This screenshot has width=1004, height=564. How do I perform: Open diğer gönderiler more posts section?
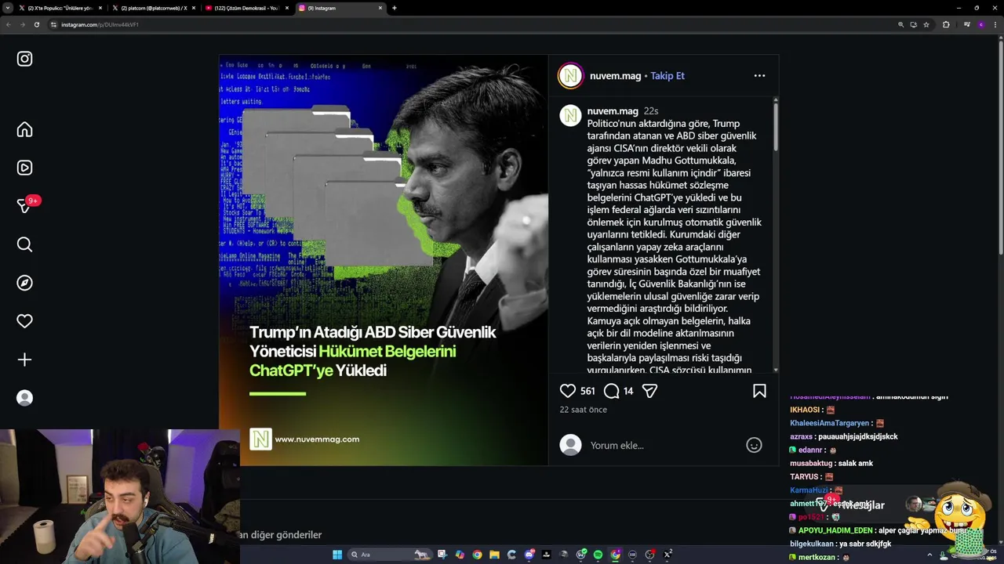point(280,534)
